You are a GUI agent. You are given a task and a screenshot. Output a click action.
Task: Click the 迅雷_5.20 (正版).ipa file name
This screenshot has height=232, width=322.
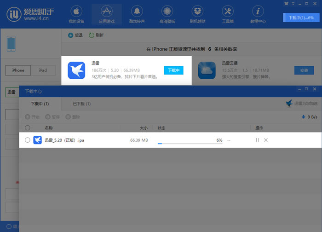pyautogui.click(x=64, y=140)
